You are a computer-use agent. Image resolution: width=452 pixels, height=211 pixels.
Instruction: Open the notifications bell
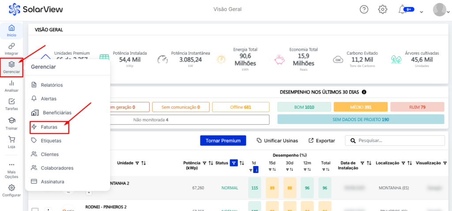402,9
